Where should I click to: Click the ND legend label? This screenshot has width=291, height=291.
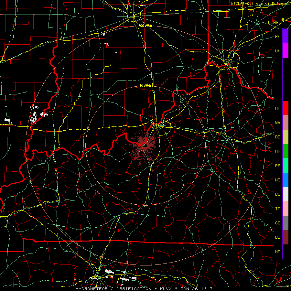278,252
